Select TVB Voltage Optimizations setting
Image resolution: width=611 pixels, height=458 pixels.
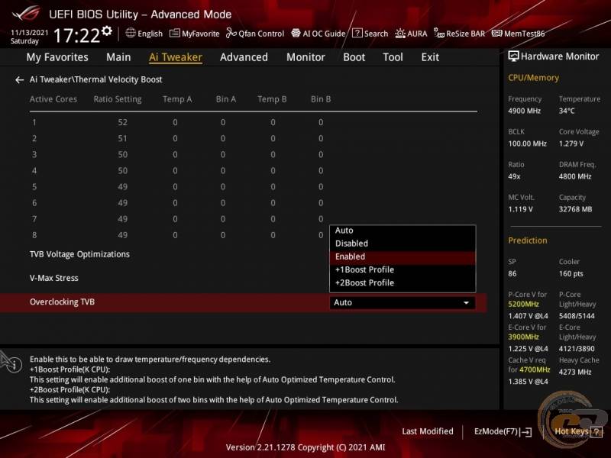point(79,254)
